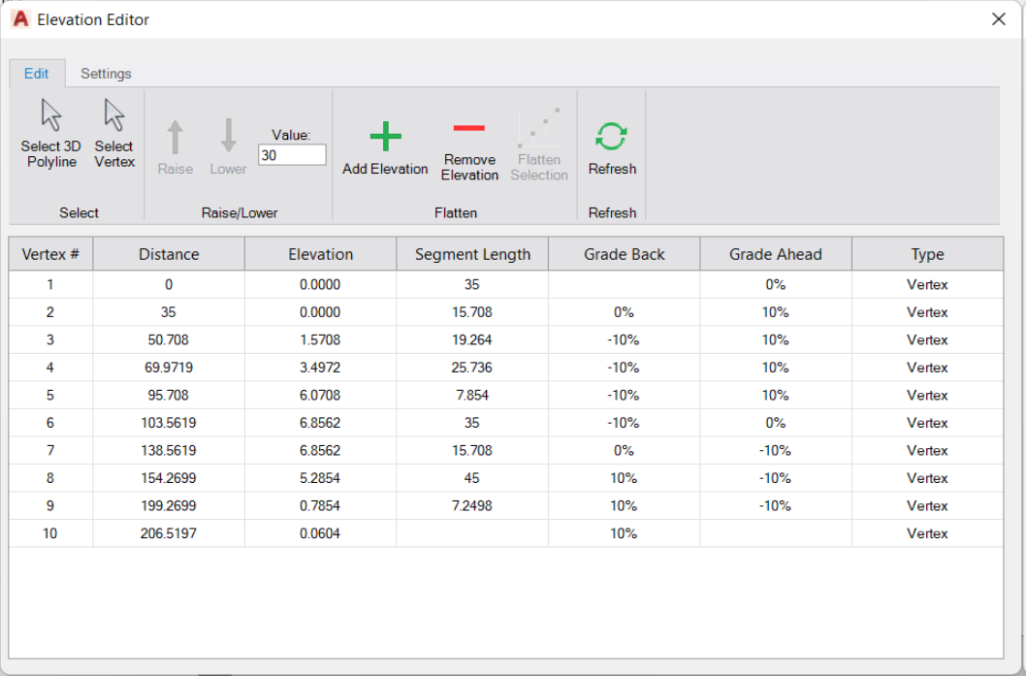Select the Elevation cell of Vertex 3
Image resolution: width=1026 pixels, height=676 pixels.
320,339
